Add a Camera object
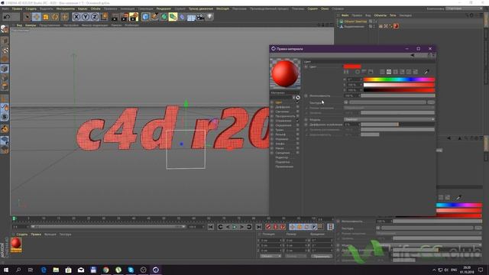The image size is (489, 275). 200,17
